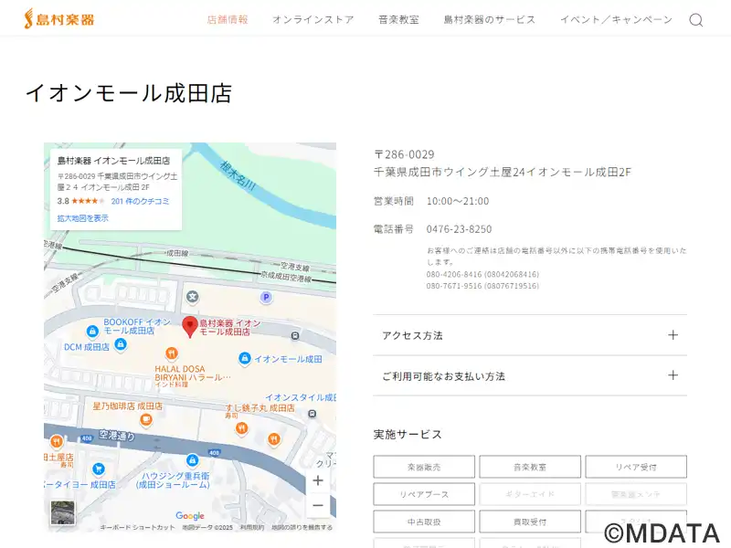Click the イオンモール成田 shopping pin

(x=244, y=358)
